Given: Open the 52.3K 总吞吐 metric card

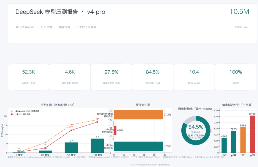Looking at the screenshot, I should point(28,77).
